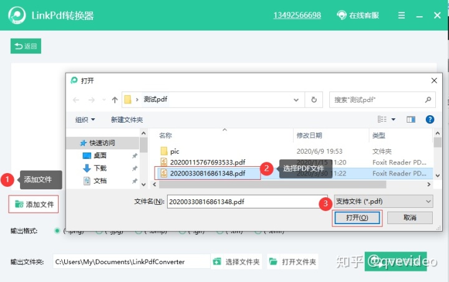Click the file list down scroll arrow
Image resolution: width=449 pixels, height=282 pixels.
tap(438, 176)
